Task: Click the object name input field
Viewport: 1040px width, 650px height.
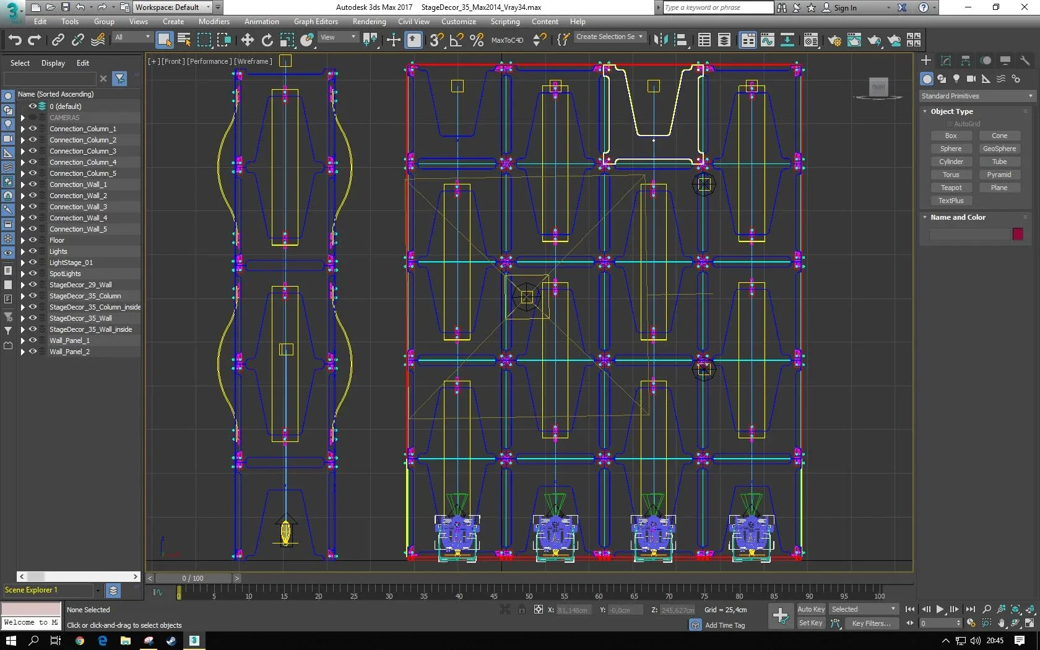Action: (x=969, y=234)
